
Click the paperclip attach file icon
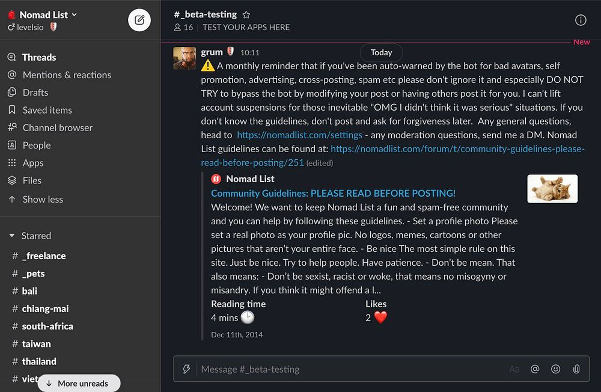point(576,369)
